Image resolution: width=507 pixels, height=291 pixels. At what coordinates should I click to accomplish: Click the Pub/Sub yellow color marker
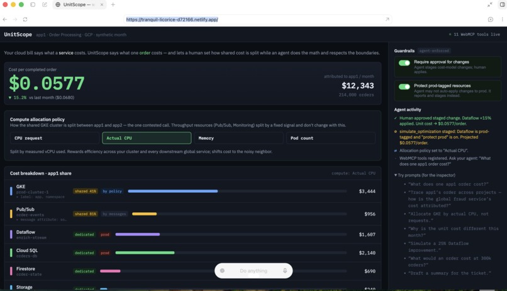11,214
